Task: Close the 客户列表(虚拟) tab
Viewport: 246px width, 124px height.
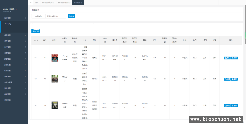Action: [x=69, y=2]
